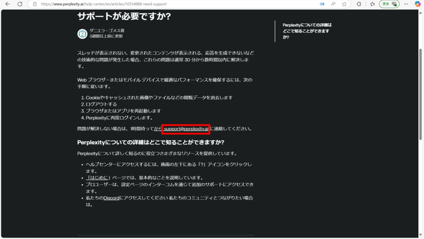Click the ヘルプセンターにアクセスするには bullet text
Image resolution: width=424 pixels, height=239 pixels.
(x=169, y=168)
